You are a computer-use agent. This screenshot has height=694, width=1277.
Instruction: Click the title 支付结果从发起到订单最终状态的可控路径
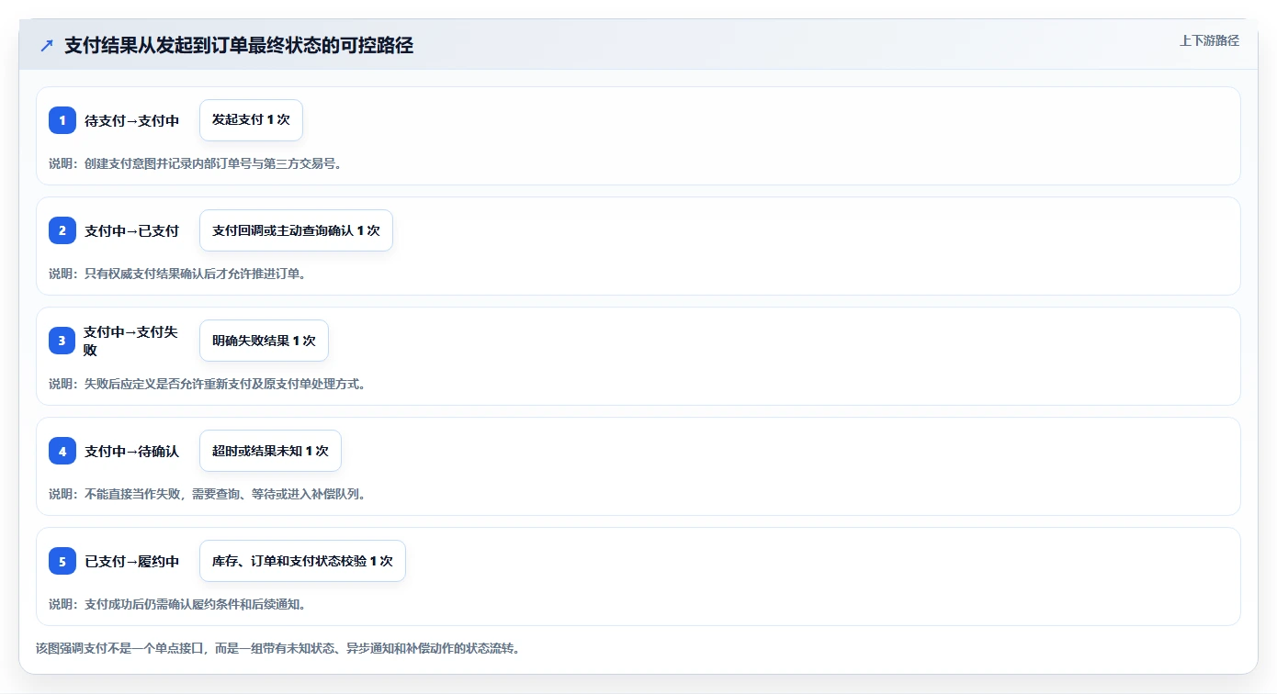[x=239, y=46]
